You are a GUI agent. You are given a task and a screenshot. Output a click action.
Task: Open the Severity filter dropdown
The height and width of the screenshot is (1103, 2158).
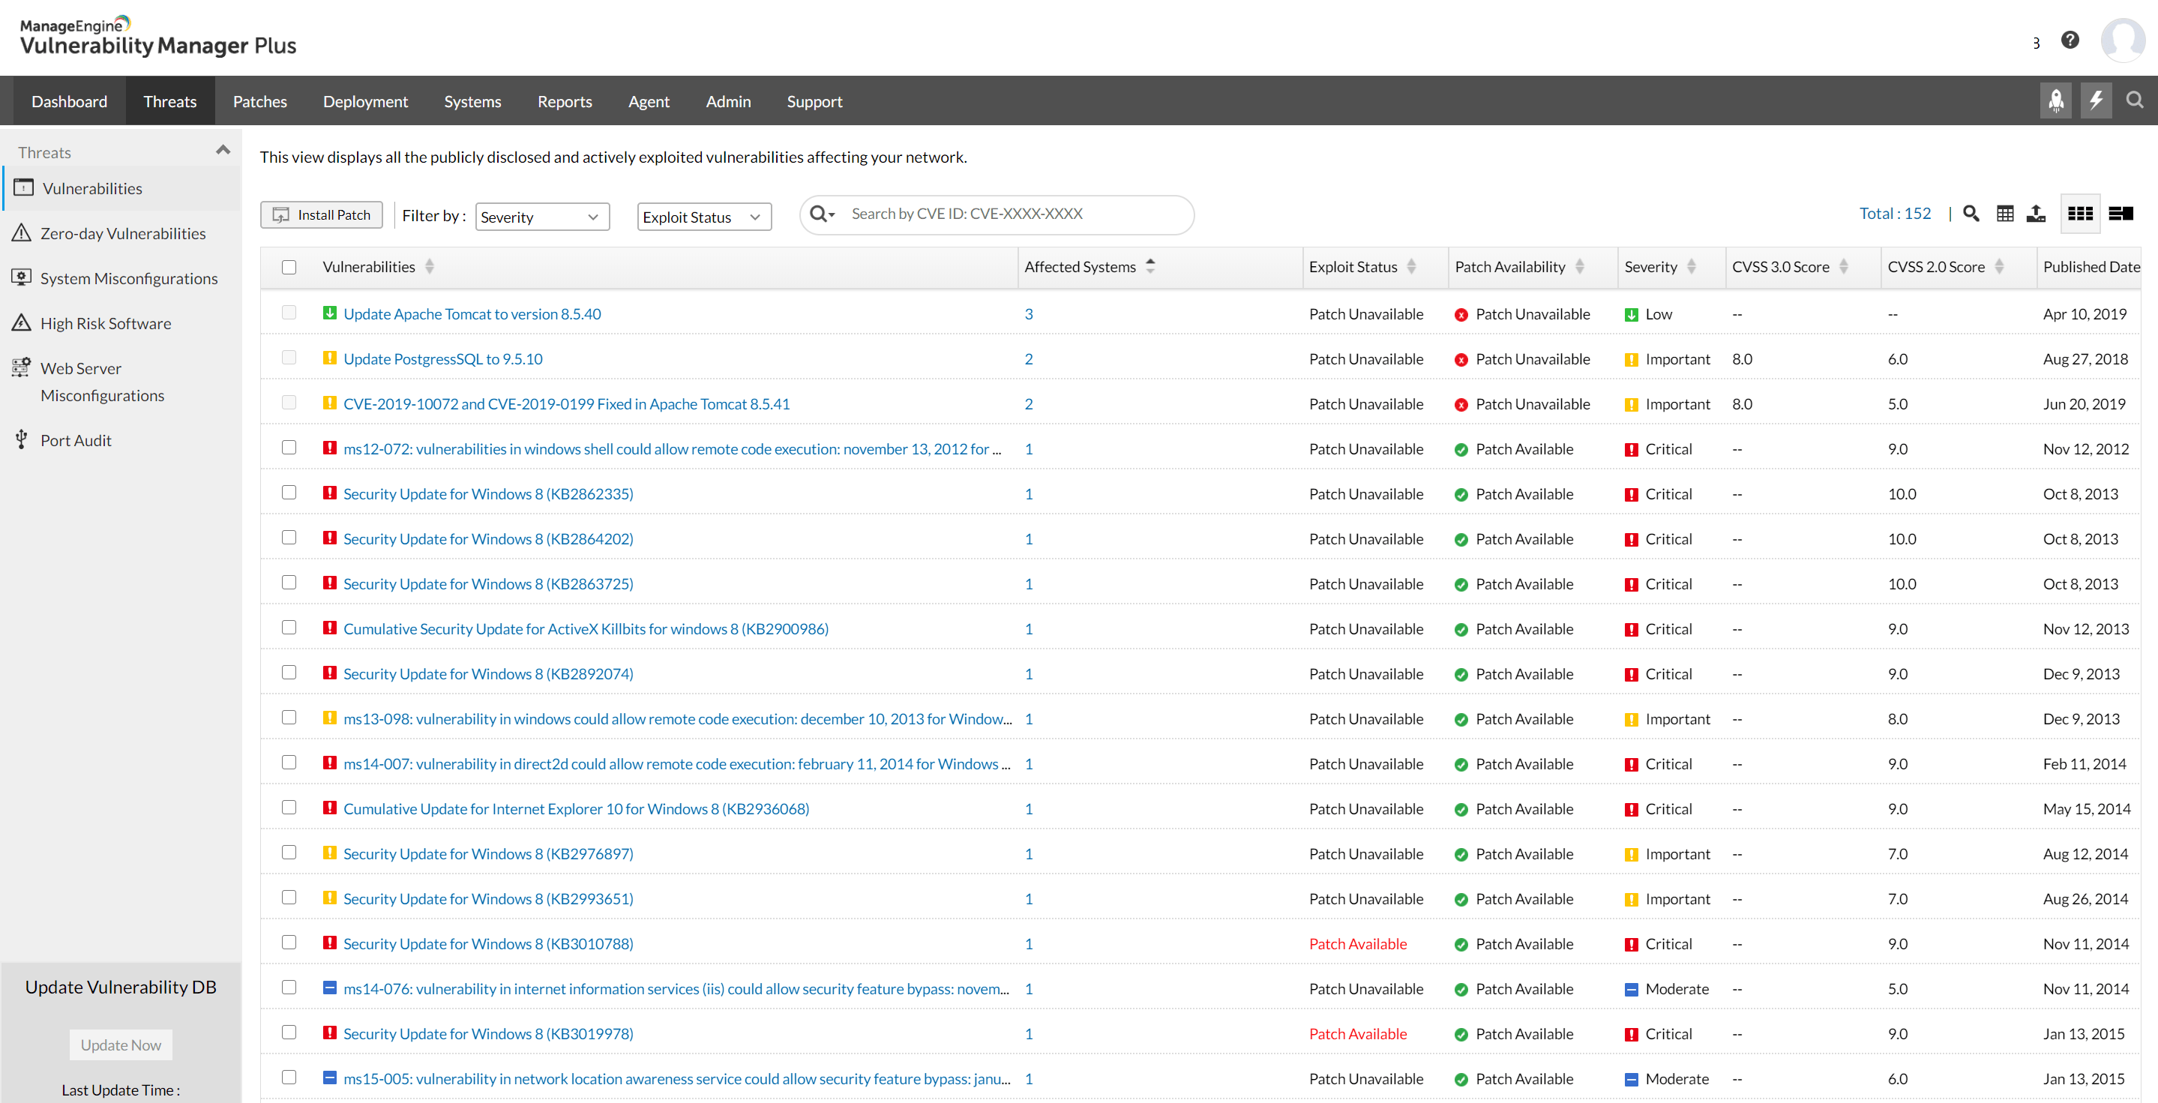[x=542, y=217]
